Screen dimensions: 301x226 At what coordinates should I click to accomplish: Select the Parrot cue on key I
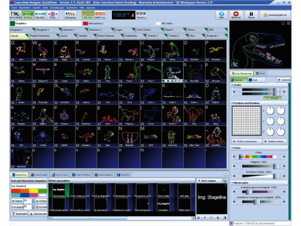(x=173, y=50)
